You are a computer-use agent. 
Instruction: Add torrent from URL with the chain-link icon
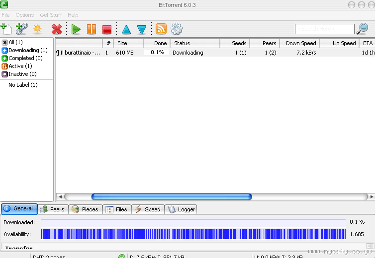(22, 29)
